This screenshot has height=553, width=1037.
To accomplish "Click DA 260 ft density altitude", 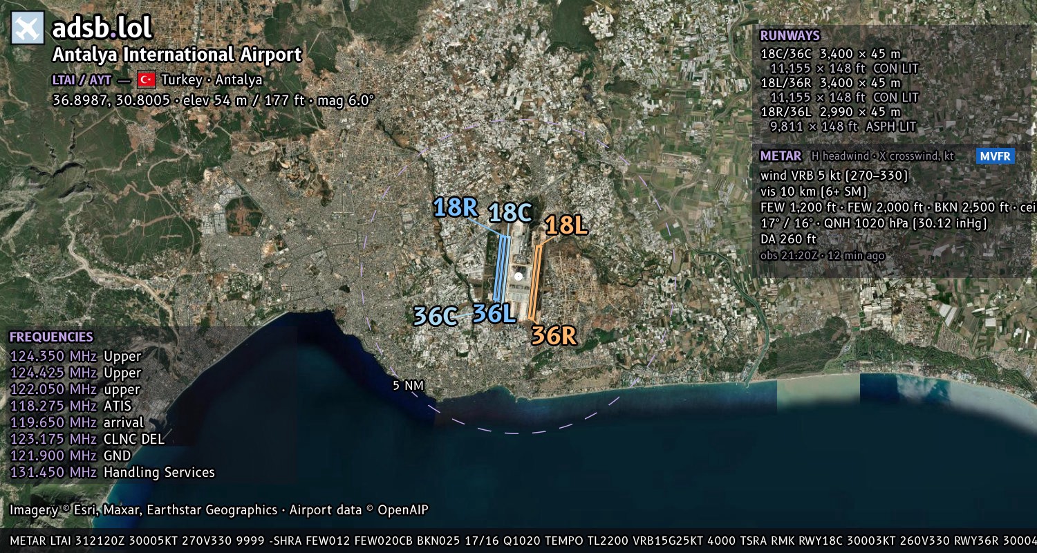I will tap(788, 239).
